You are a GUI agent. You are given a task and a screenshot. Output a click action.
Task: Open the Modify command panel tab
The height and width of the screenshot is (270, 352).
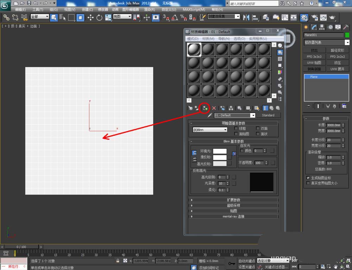[314, 27]
